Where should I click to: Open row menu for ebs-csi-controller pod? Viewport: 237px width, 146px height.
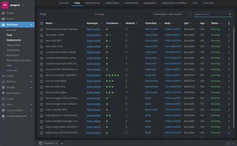[x=229, y=75]
